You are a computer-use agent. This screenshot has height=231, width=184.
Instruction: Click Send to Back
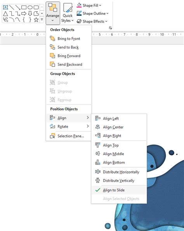click(x=69, y=47)
